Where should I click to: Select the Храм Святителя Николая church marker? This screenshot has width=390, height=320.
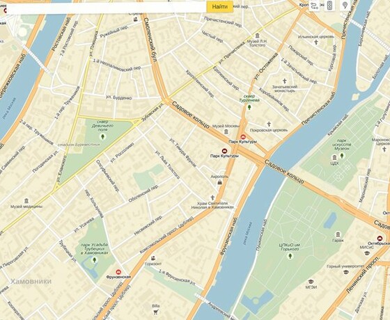click(212, 198)
